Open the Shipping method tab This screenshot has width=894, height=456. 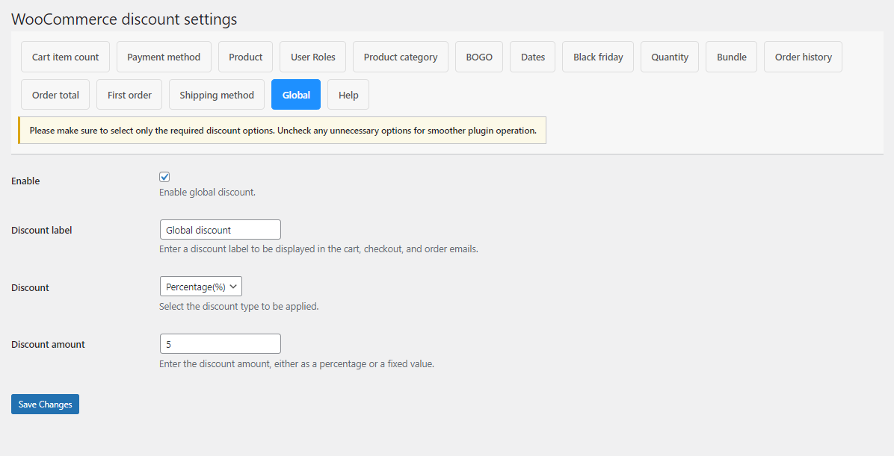click(216, 94)
